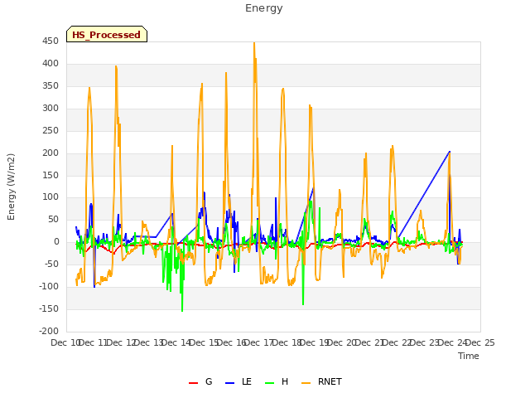Click the -200 y-axis tick label
Viewport: 530px width, 398px height.
[49, 331]
